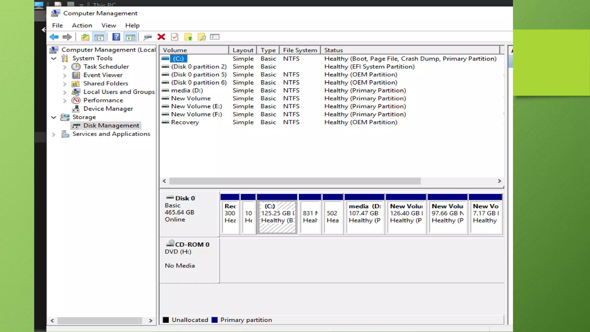Image resolution: width=590 pixels, height=332 pixels.
Task: Click the Storage icon in tree
Action: [65, 117]
